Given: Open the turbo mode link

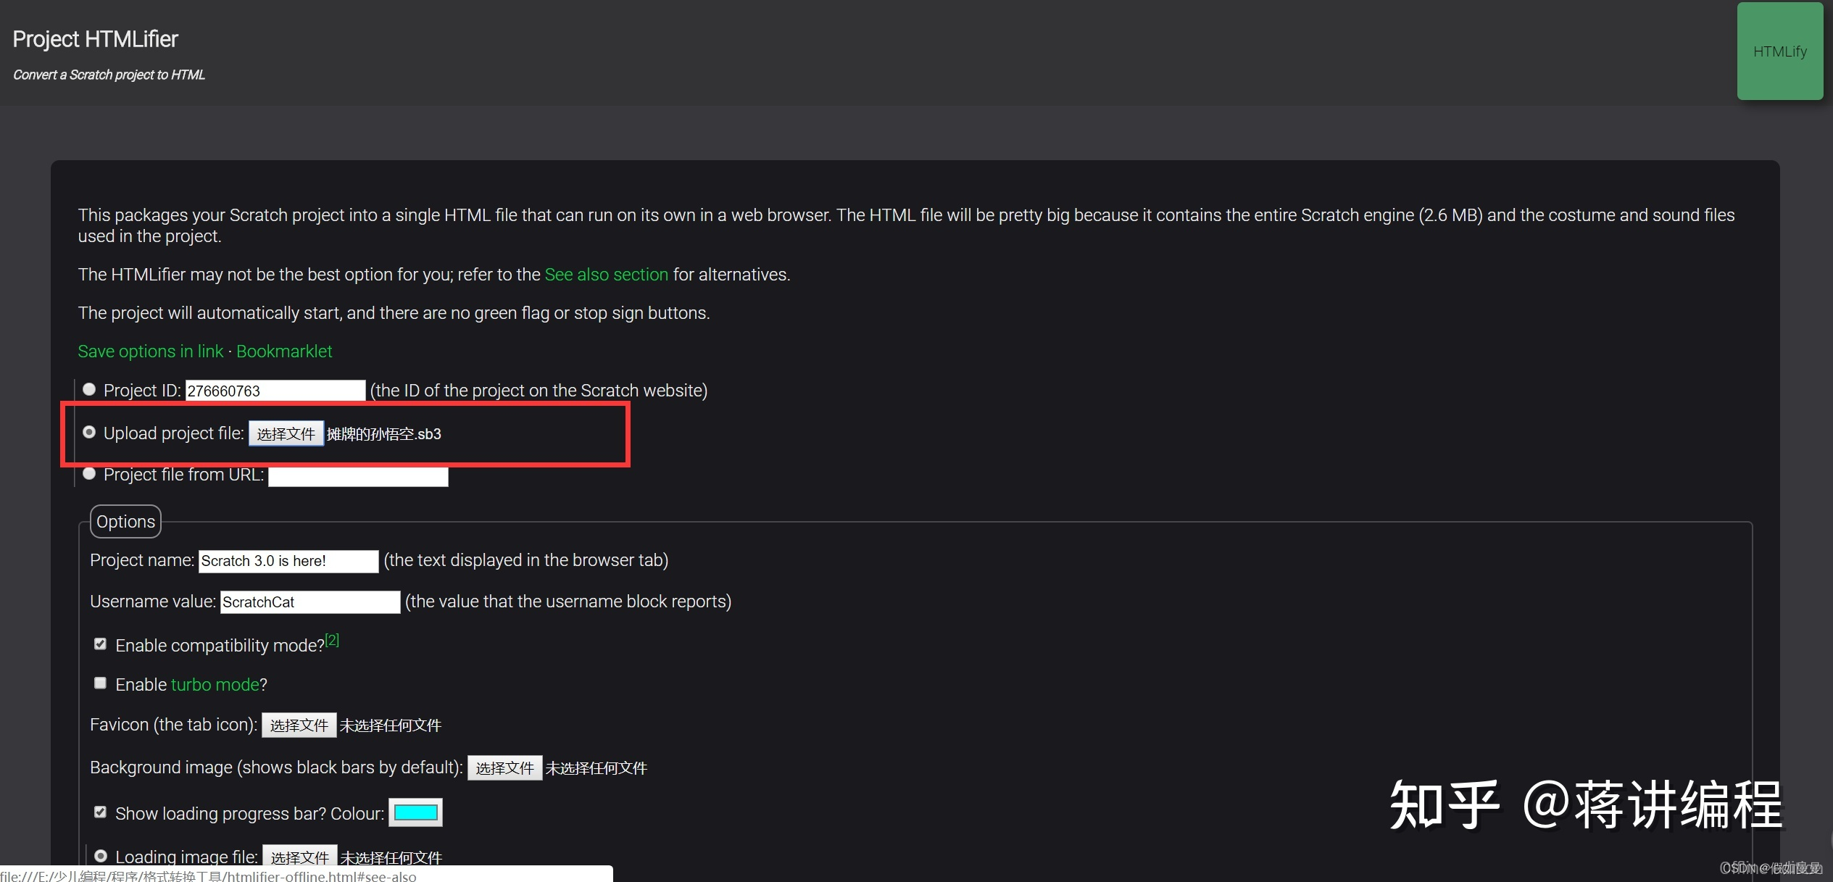Looking at the screenshot, I should 215,685.
